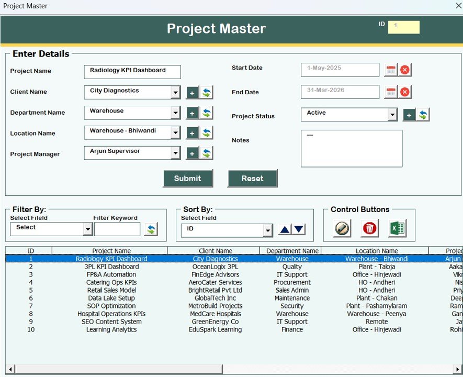Reset the entry form
Screen dimensions: 463x377
pyautogui.click(x=252, y=178)
